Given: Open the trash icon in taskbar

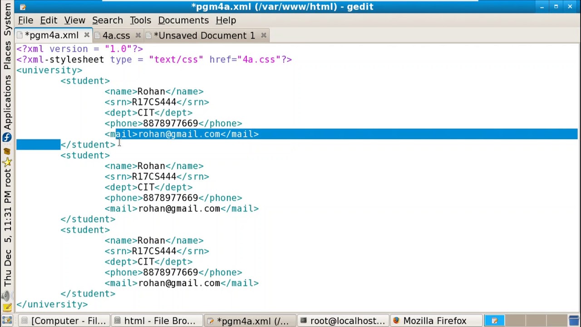Looking at the screenshot, I should 574,321.
